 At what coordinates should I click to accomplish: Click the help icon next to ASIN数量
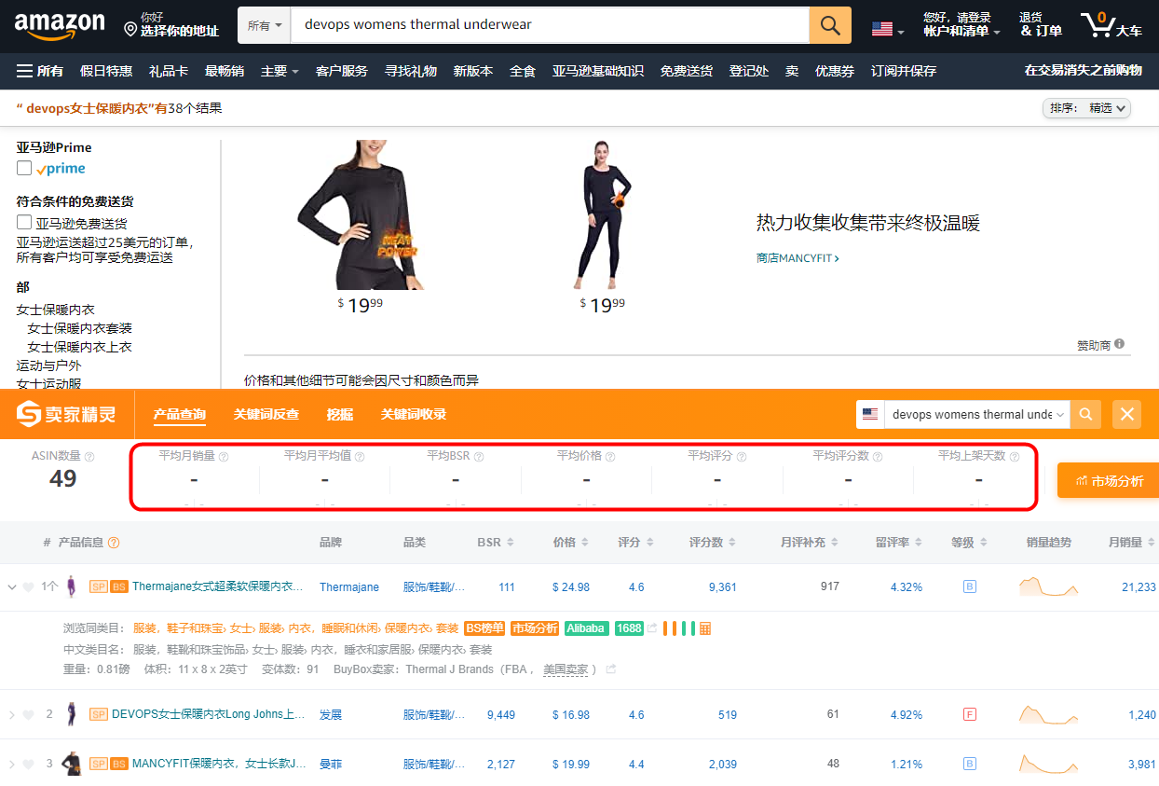pos(89,457)
